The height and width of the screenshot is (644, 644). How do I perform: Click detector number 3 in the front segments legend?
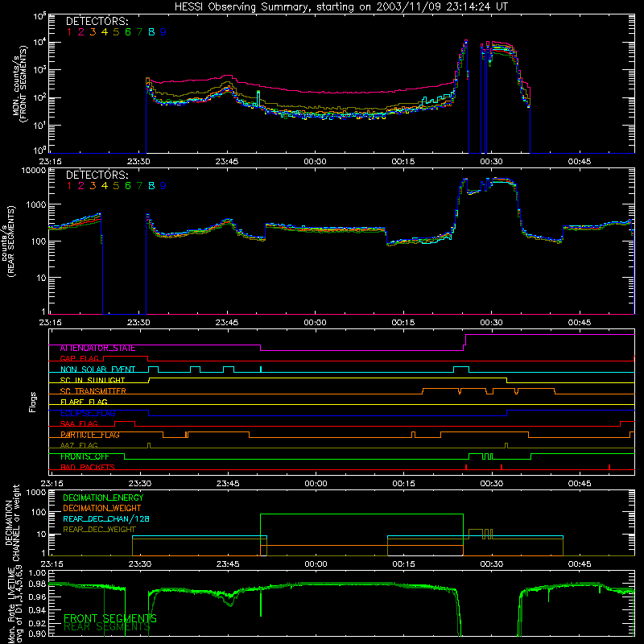(93, 32)
